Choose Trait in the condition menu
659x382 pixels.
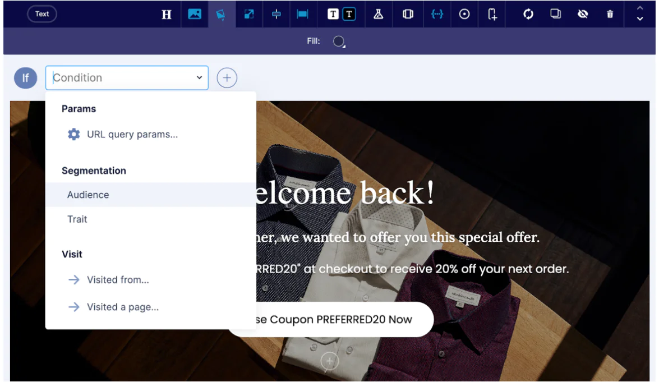pyautogui.click(x=77, y=219)
